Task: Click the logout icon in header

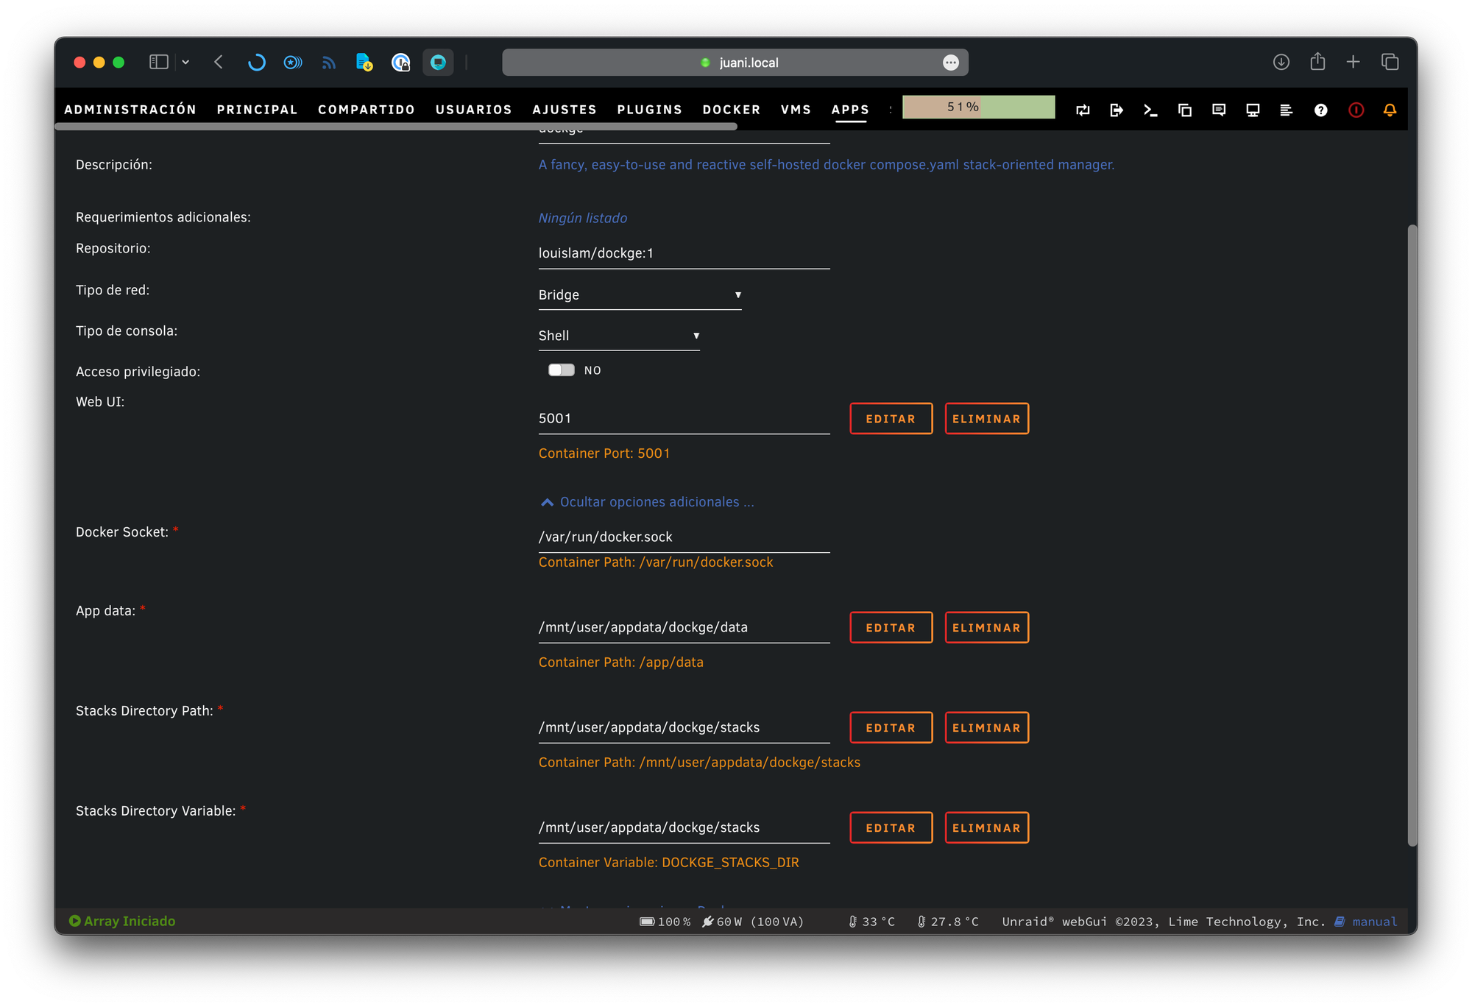Action: (x=1117, y=110)
